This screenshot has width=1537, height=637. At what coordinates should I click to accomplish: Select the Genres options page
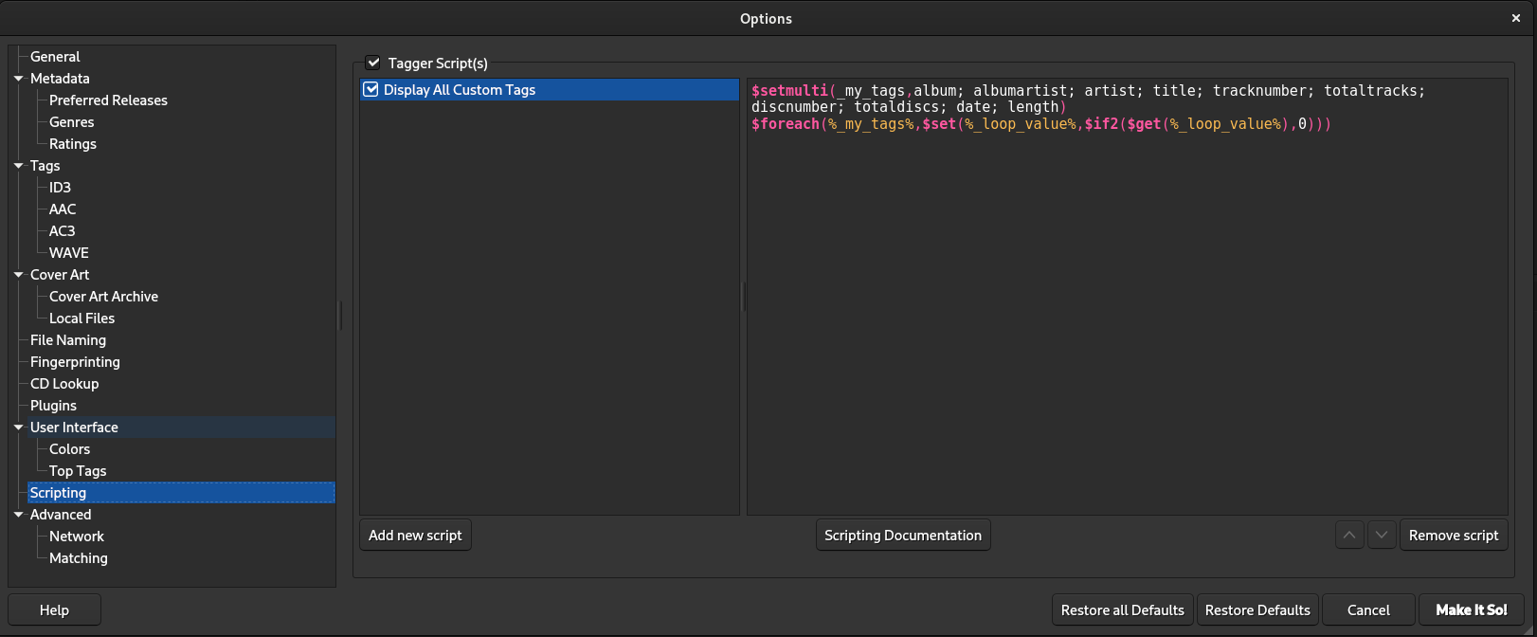coord(72,122)
